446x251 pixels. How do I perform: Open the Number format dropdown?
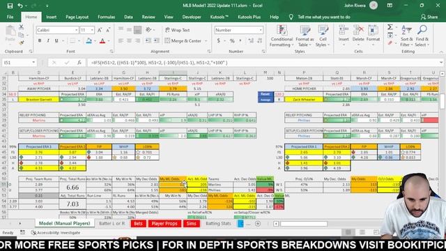pos(261,30)
